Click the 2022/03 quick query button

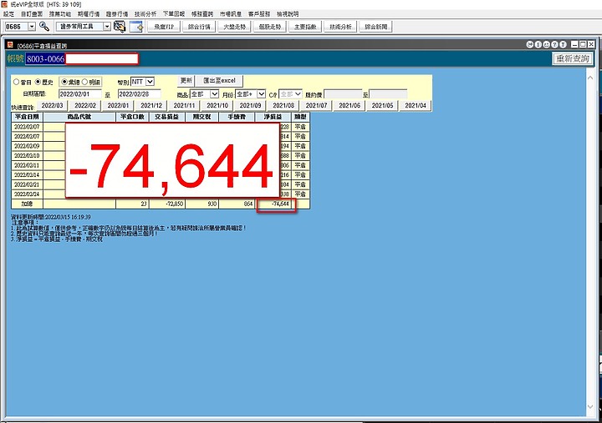pyautogui.click(x=52, y=105)
